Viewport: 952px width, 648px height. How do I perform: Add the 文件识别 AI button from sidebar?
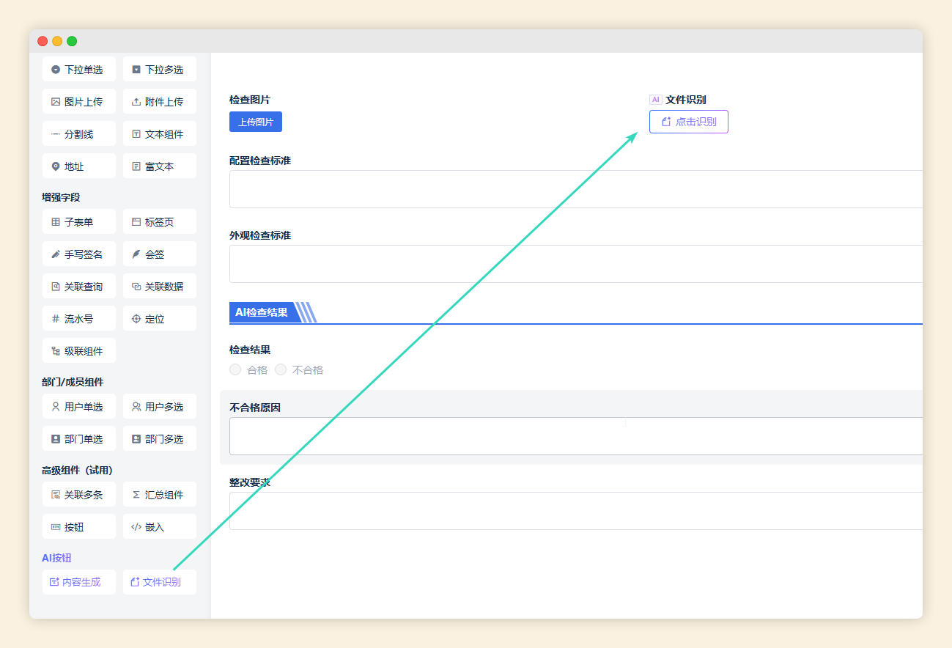(x=160, y=583)
